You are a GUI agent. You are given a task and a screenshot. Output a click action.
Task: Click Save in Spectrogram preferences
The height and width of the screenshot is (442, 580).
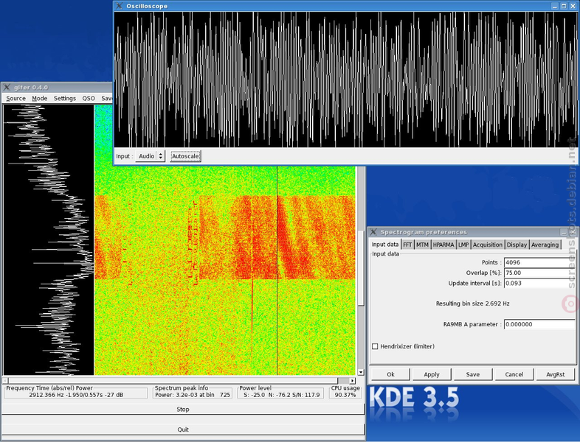(473, 374)
